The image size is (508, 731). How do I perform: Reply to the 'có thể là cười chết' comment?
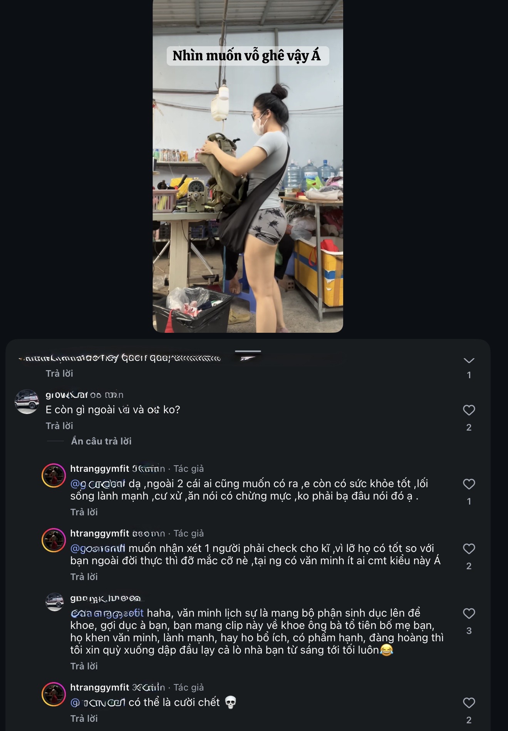tap(84, 718)
